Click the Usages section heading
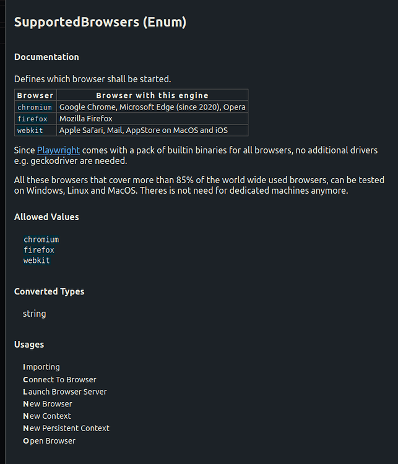The image size is (398, 464). (x=29, y=345)
